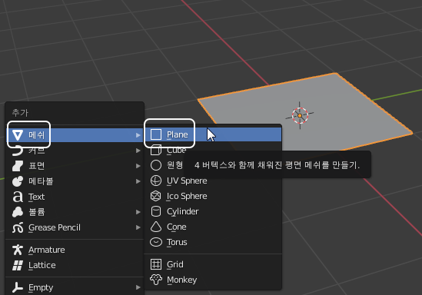Click the Cone icon

click(156, 227)
